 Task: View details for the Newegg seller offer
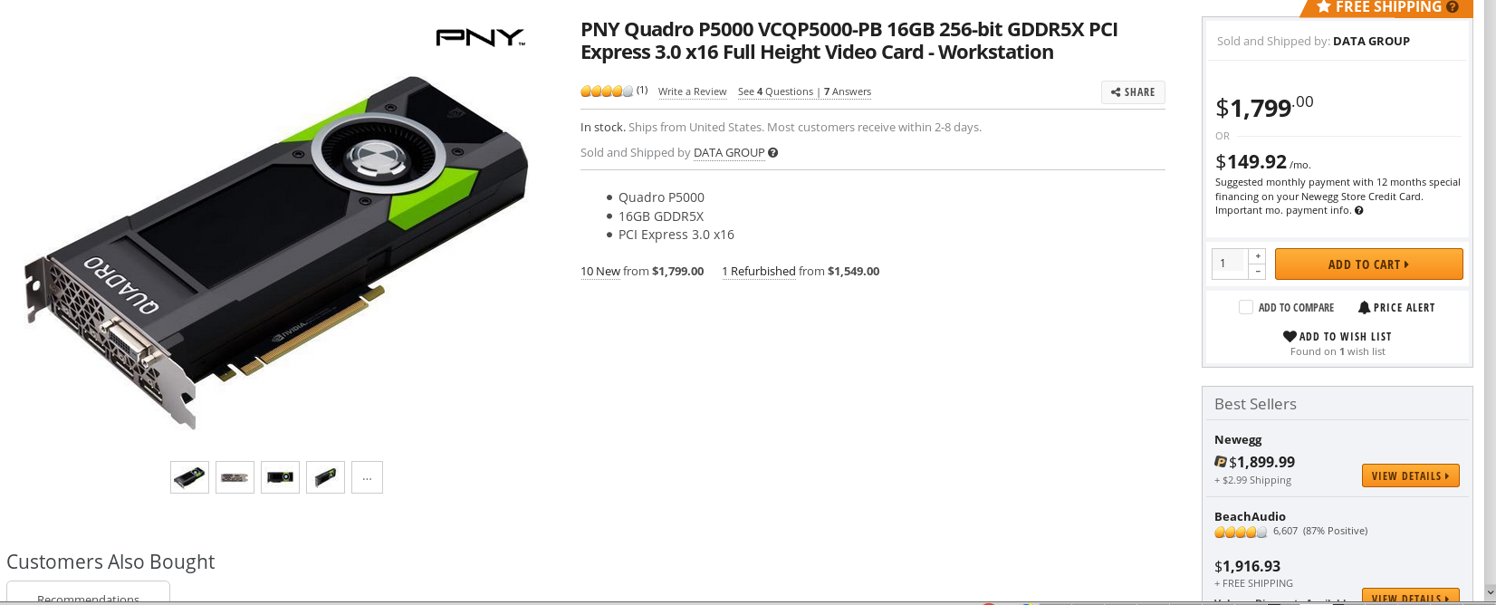click(1410, 475)
